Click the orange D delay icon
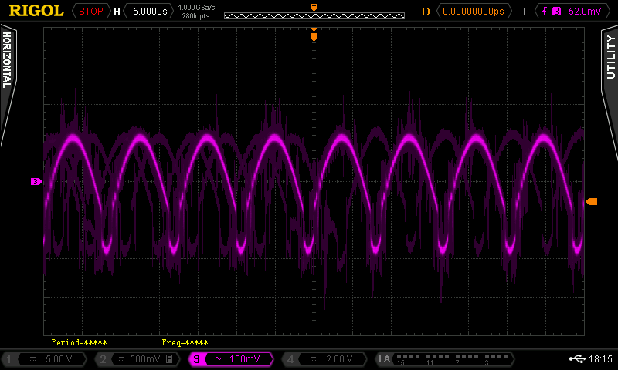 [x=425, y=12]
